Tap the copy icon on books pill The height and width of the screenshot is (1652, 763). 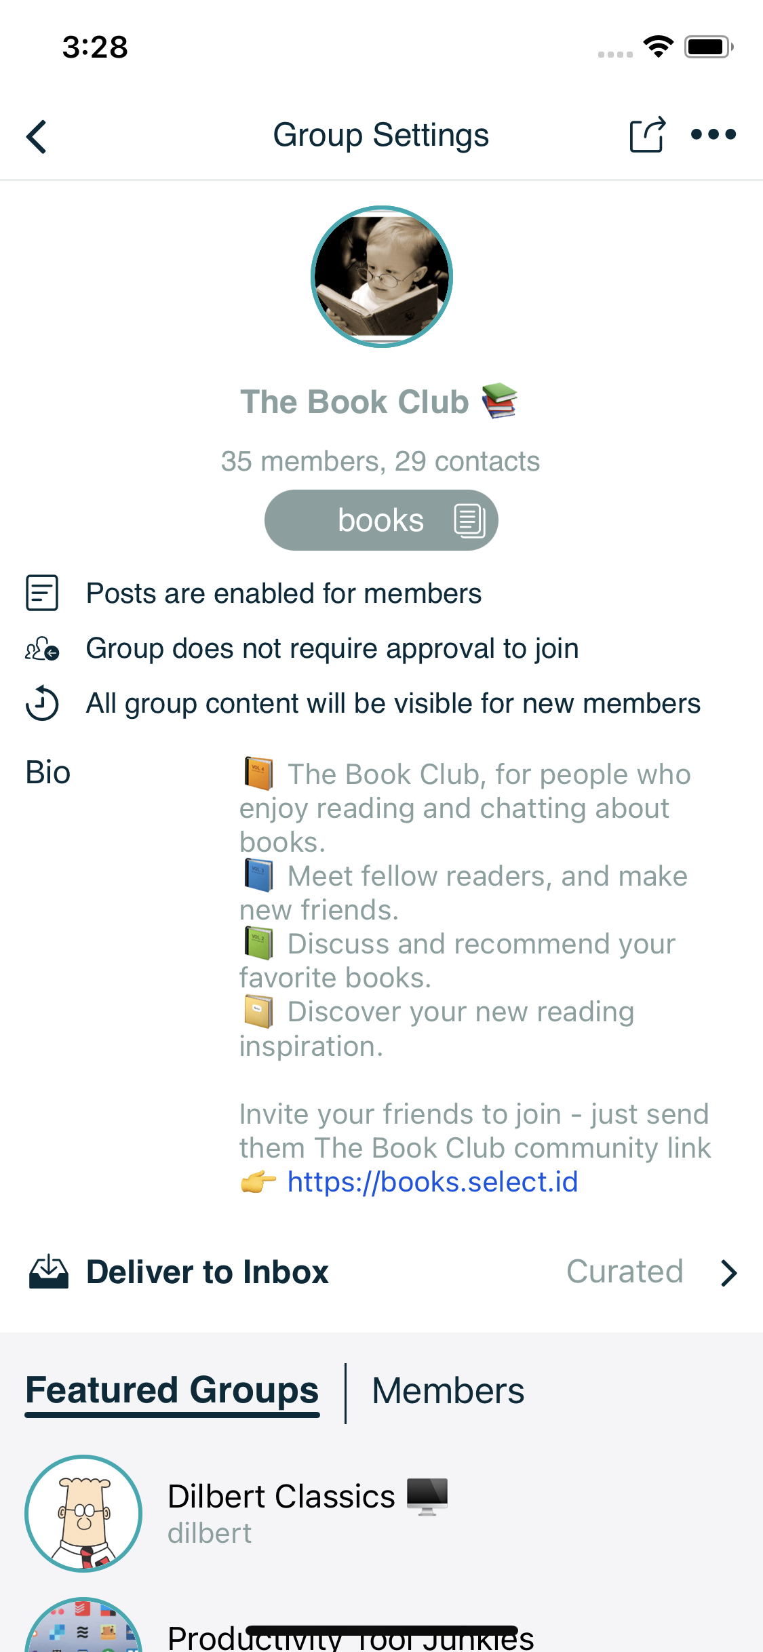coord(469,521)
